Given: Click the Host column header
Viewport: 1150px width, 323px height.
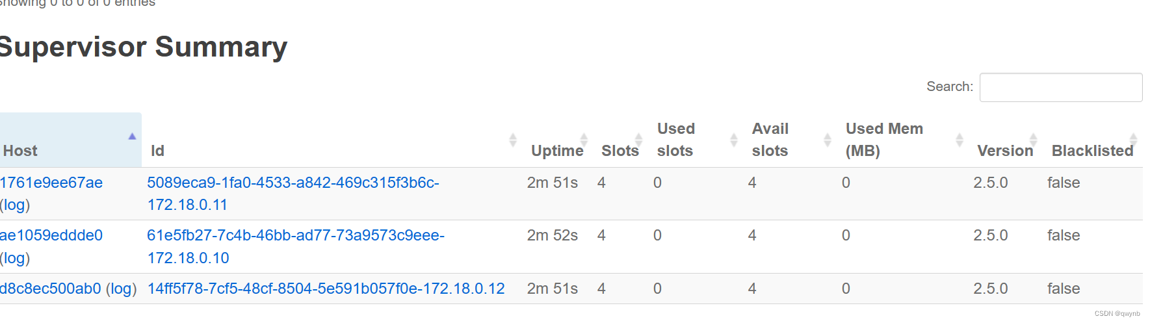Looking at the screenshot, I should pos(70,140).
